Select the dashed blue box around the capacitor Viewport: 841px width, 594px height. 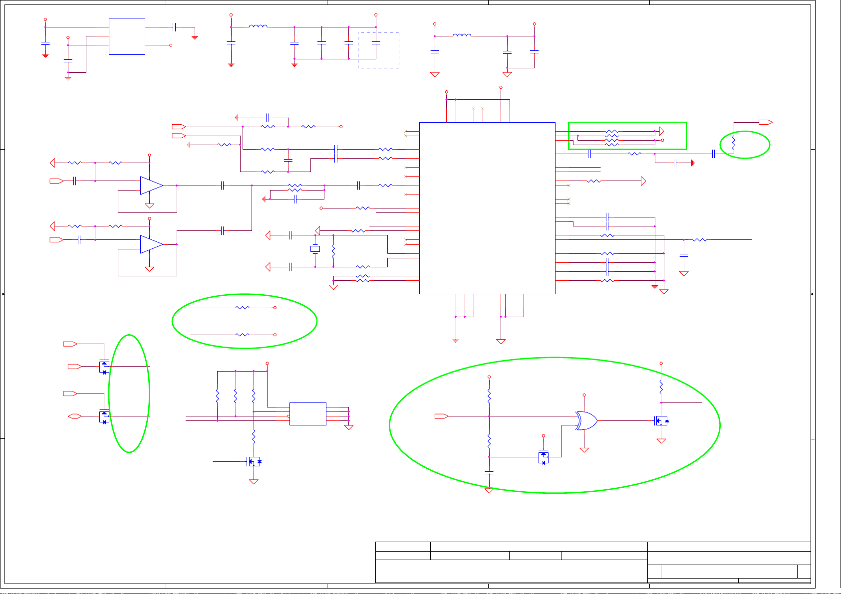pos(378,50)
